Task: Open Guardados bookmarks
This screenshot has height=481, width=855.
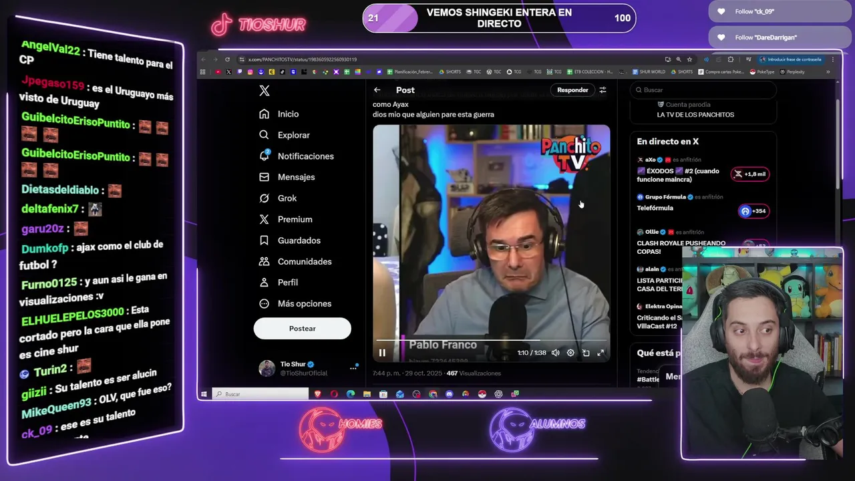Action: [289, 240]
